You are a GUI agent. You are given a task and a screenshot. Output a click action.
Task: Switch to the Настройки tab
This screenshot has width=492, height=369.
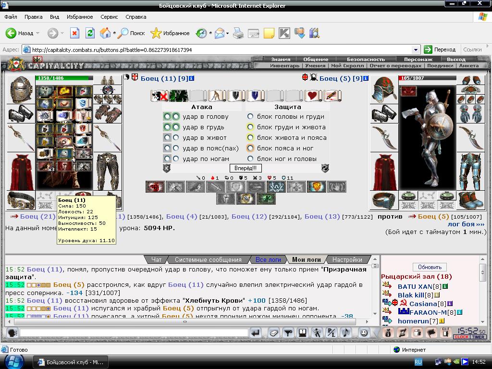pyautogui.click(x=347, y=260)
